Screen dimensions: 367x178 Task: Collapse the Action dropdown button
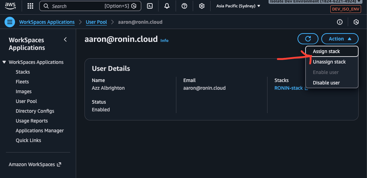coord(340,39)
